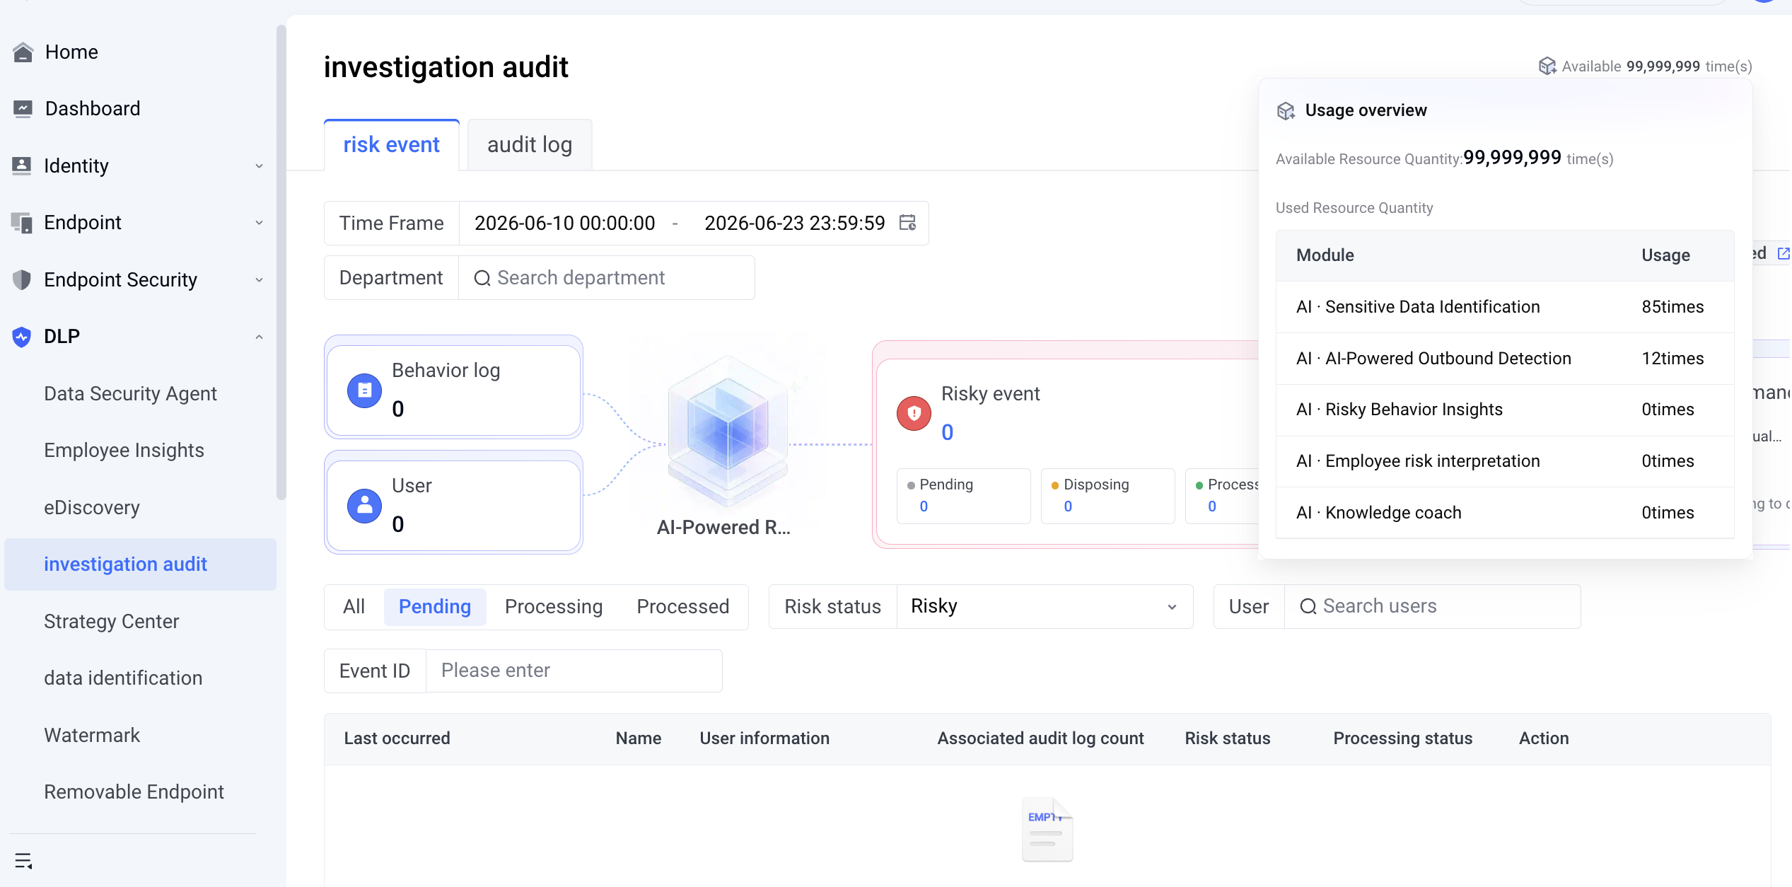The width and height of the screenshot is (1792, 887).
Task: Expand the Identity sidebar section
Action: 139,166
